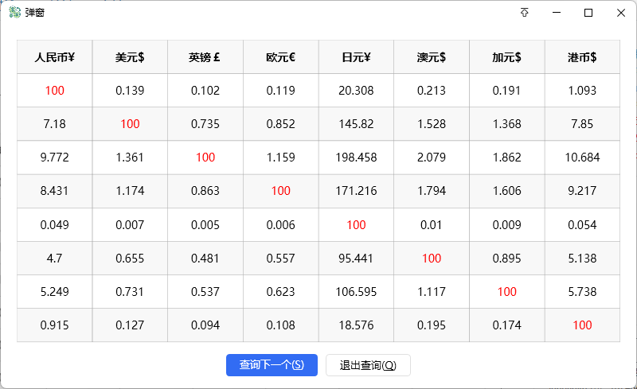This screenshot has height=389, width=637.
Task: Click the cell showing 9.217
Action: (582, 191)
